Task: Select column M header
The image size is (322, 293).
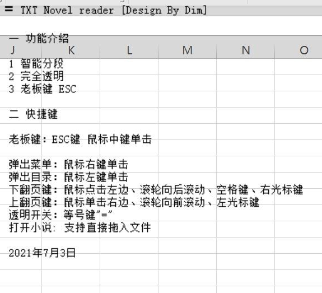Action: pyautogui.click(x=187, y=50)
